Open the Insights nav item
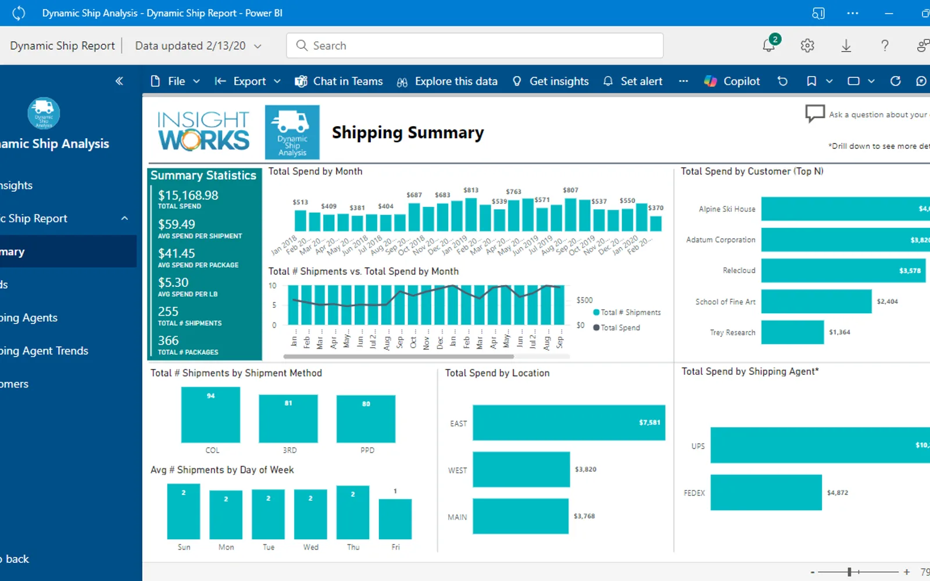This screenshot has width=930, height=581. [x=16, y=185]
